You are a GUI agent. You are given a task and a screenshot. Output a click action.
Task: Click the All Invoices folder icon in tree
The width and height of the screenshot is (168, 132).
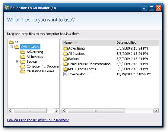(23, 57)
